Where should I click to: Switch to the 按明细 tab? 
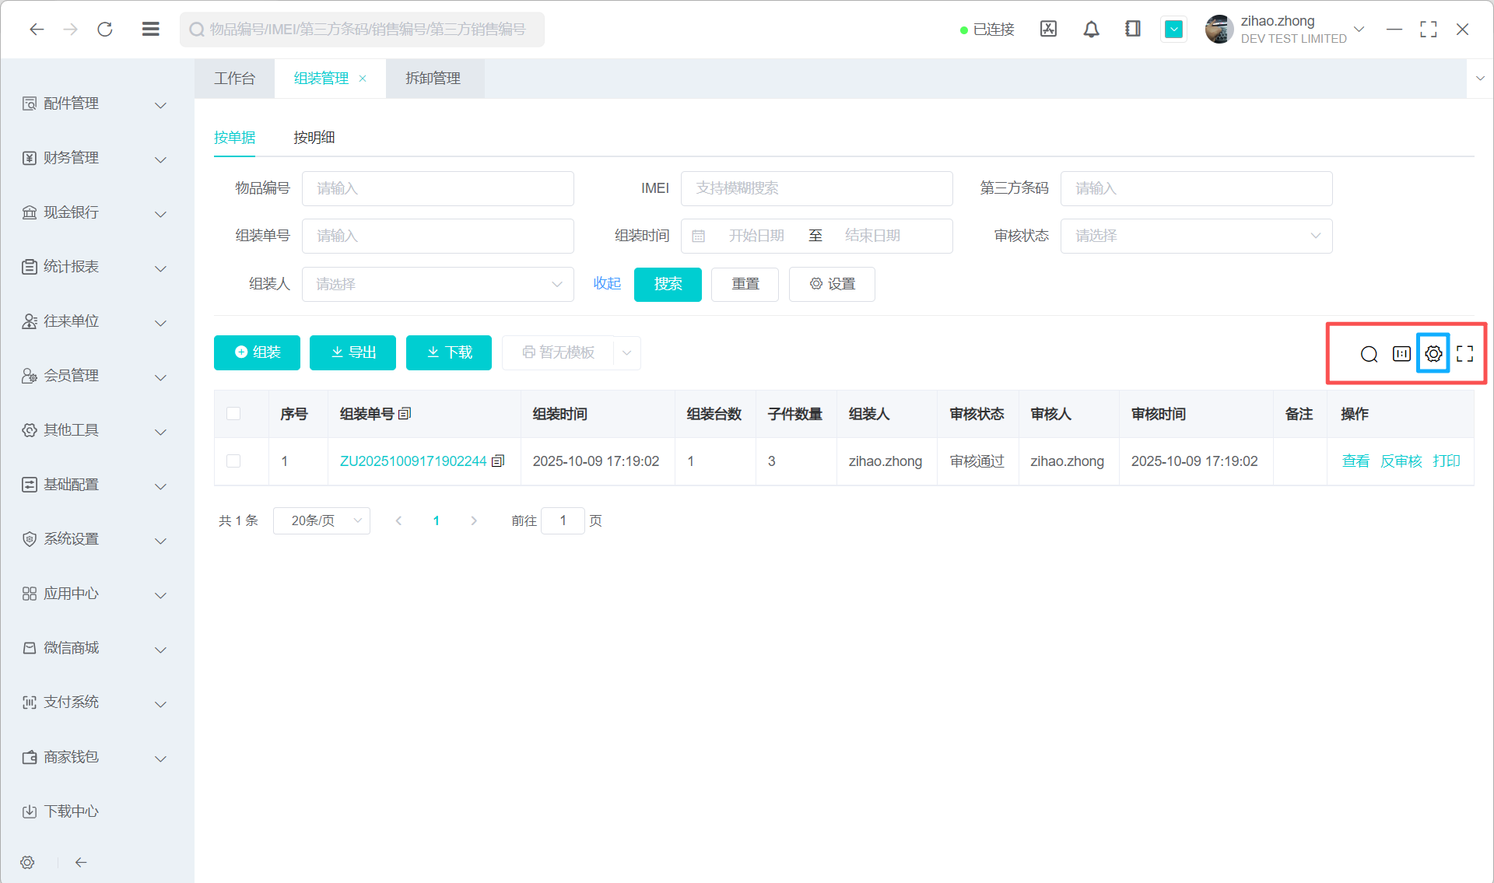[314, 138]
